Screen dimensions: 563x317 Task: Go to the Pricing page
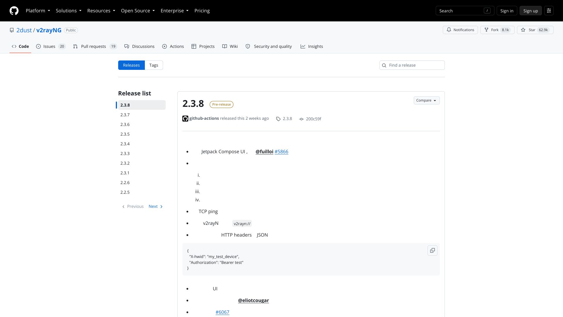(x=202, y=11)
